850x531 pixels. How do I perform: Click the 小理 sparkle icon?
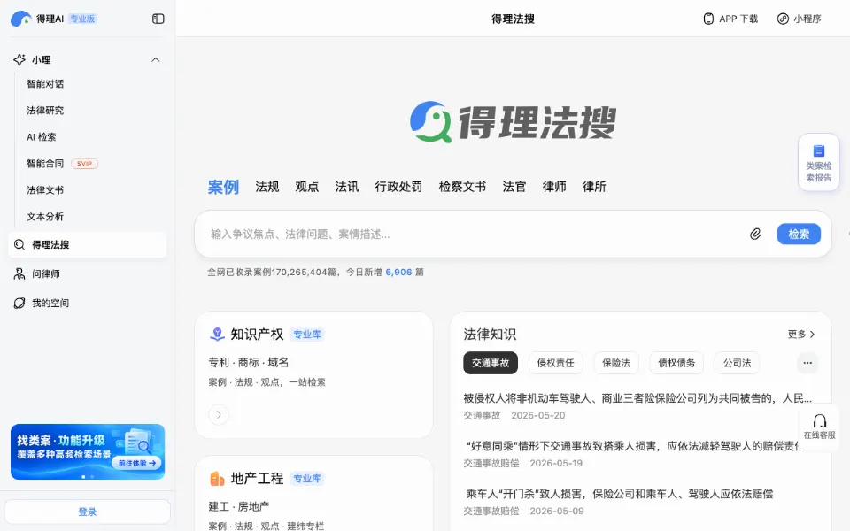pyautogui.click(x=19, y=59)
